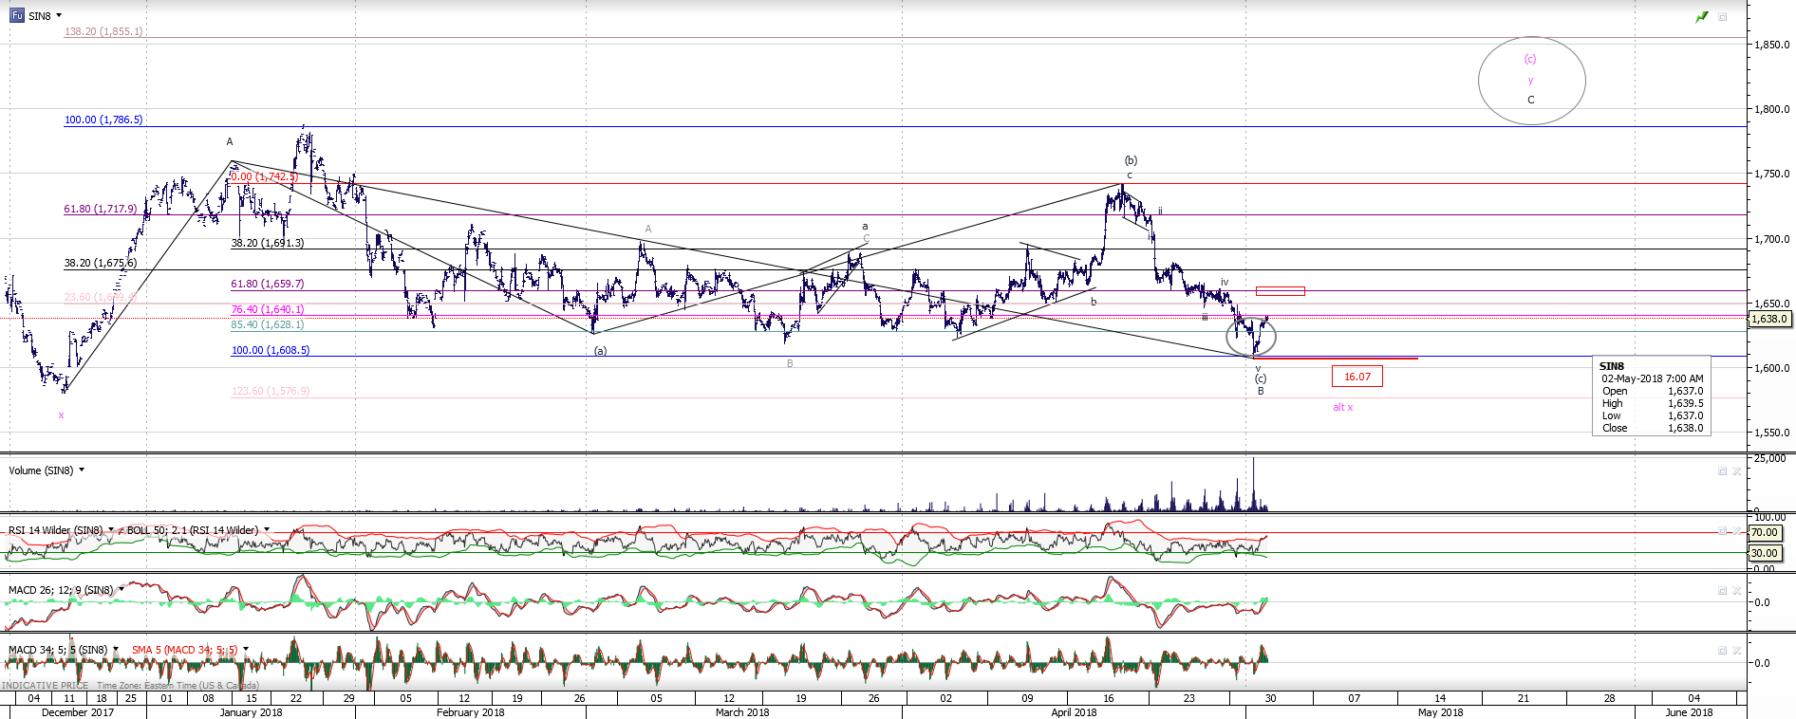Open the BOLL 50; 2.1 dropdown arrow
Viewport: 1796px width, 719px height.
tap(266, 530)
